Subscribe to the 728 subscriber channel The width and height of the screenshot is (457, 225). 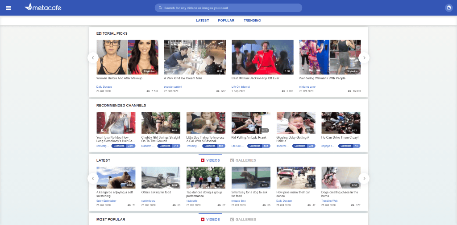pos(303,146)
